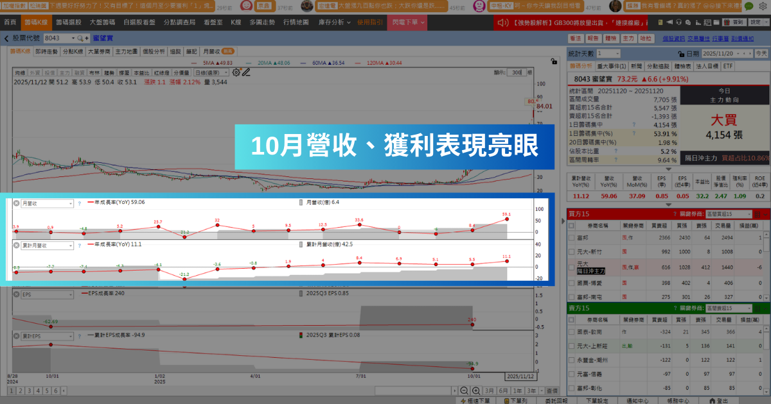Remove the 月營收 indicator panel
The width and height of the screenshot is (771, 404).
pyautogui.click(x=17, y=203)
